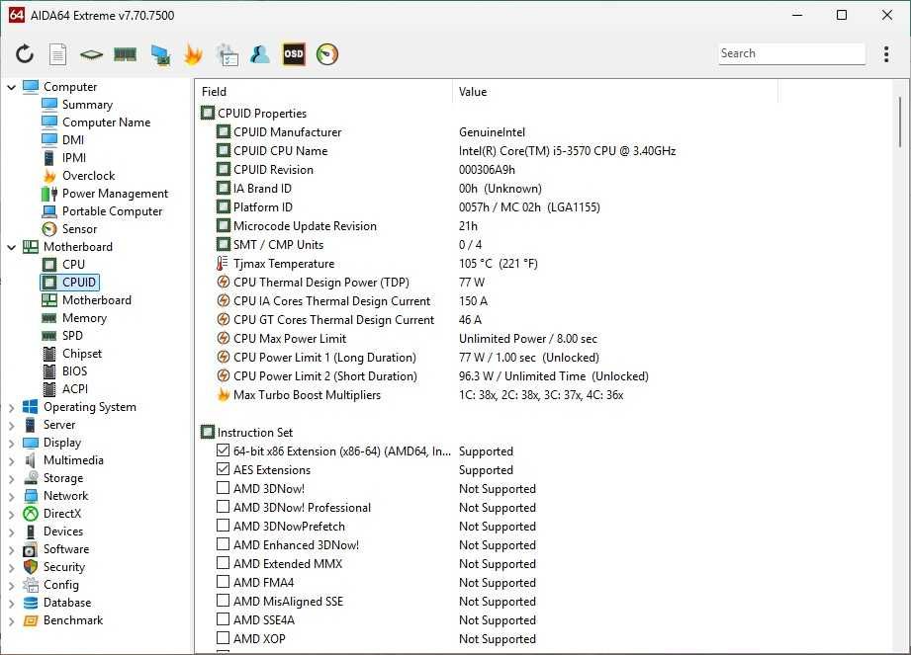The height and width of the screenshot is (655, 911).
Task: Open the Sensor page
Action: point(79,229)
